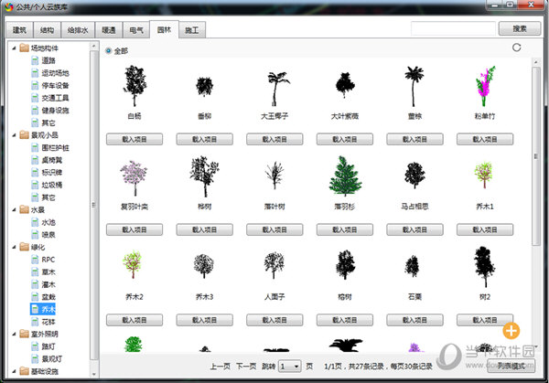Viewport: 549px width, 383px height.
Task: Select the 大王椰子 palm thumbnail
Action: pyautogui.click(x=277, y=89)
